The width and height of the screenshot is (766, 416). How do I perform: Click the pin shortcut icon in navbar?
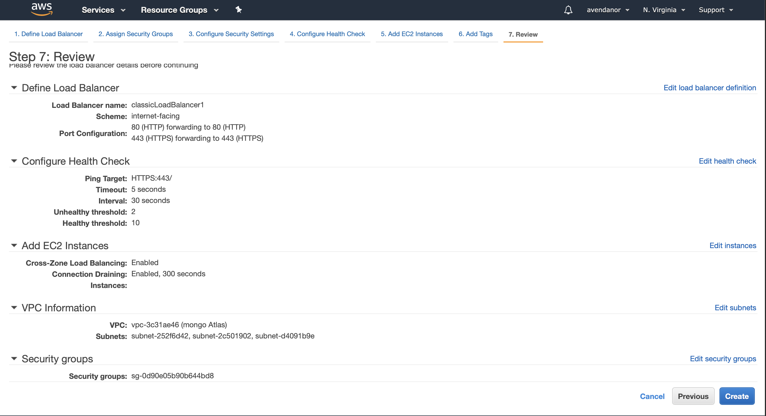[239, 10]
